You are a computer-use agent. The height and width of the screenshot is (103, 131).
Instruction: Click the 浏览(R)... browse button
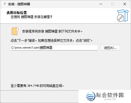tap(110, 48)
